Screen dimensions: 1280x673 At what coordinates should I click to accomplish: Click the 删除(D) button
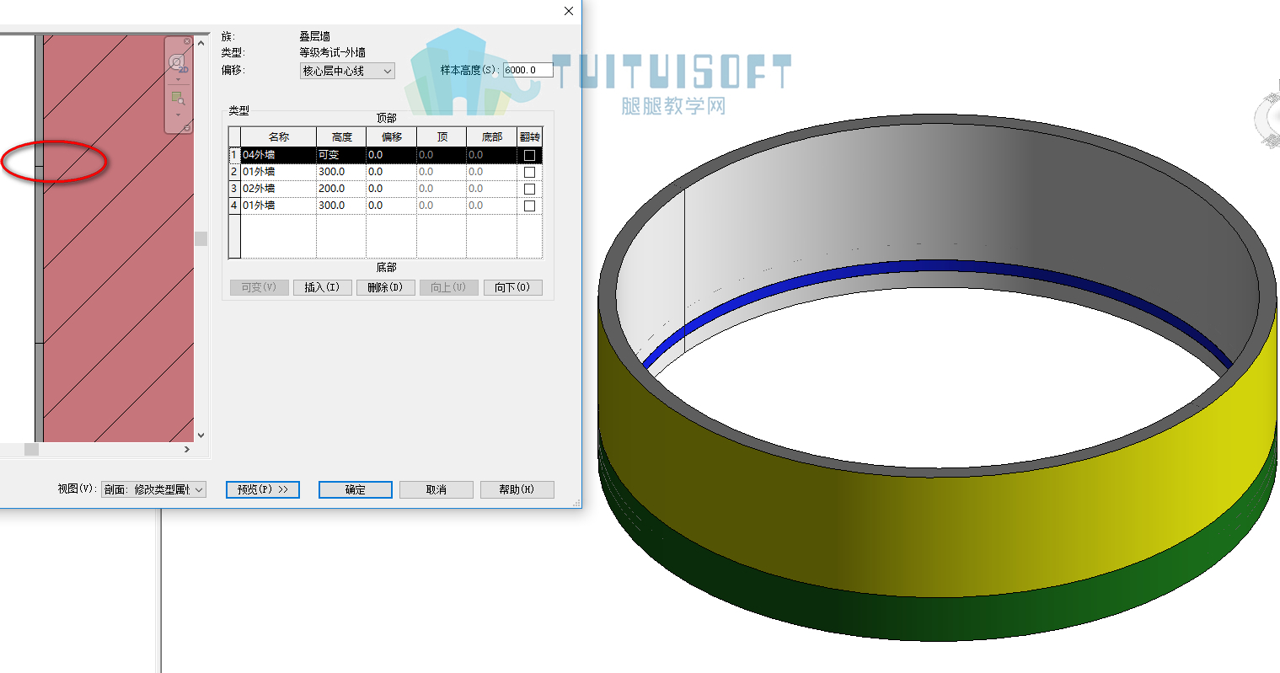click(386, 287)
